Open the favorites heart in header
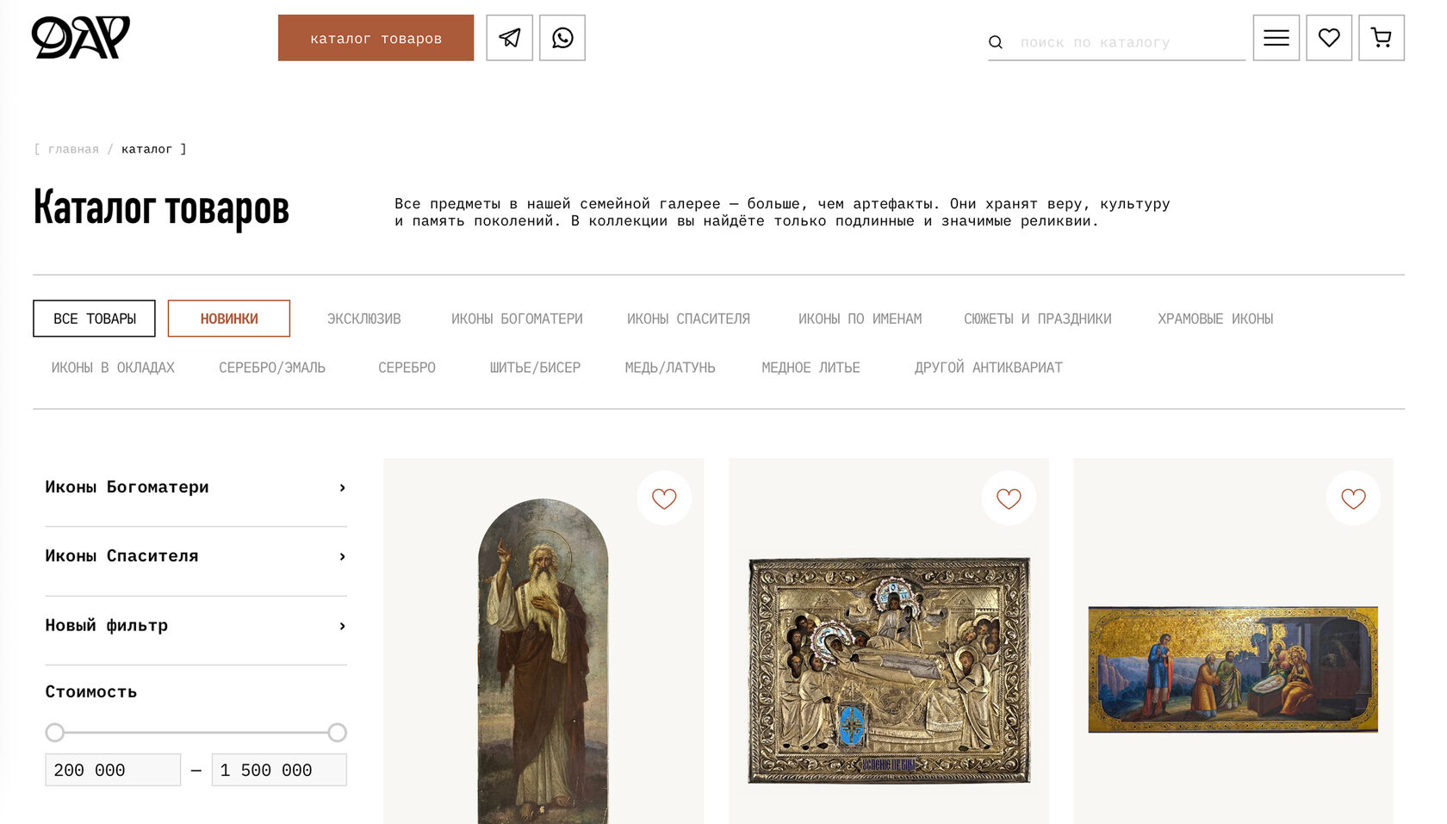This screenshot has height=824, width=1447. pos(1329,38)
